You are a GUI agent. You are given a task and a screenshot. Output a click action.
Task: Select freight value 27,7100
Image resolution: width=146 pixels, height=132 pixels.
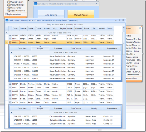click(40, 67)
